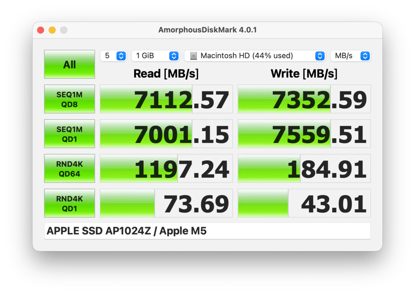Change the MB/s unit dropdown
415x294 pixels.
pos(350,56)
